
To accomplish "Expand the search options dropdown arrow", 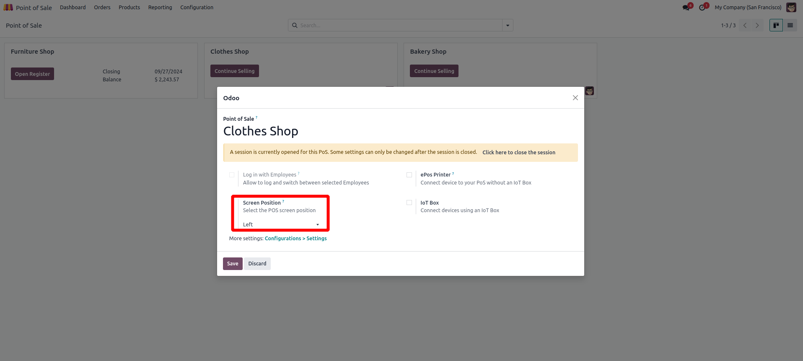I will pyautogui.click(x=508, y=26).
